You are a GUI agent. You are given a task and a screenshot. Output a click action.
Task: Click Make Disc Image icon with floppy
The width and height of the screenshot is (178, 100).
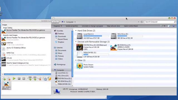44,78
